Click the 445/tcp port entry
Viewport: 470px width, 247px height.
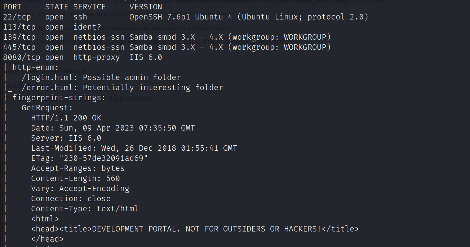[19, 47]
